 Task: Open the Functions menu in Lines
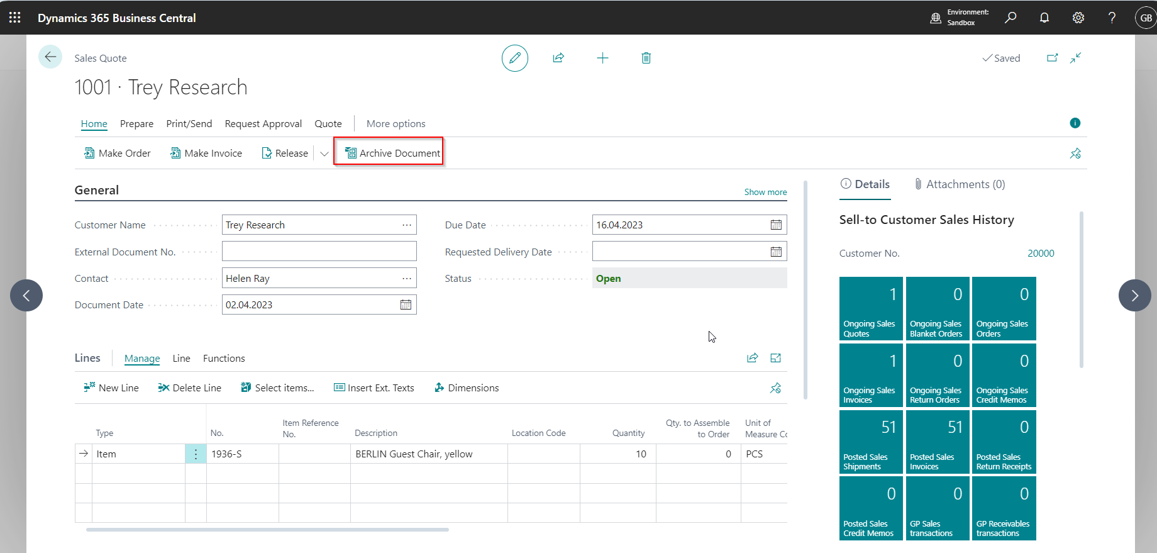(224, 359)
